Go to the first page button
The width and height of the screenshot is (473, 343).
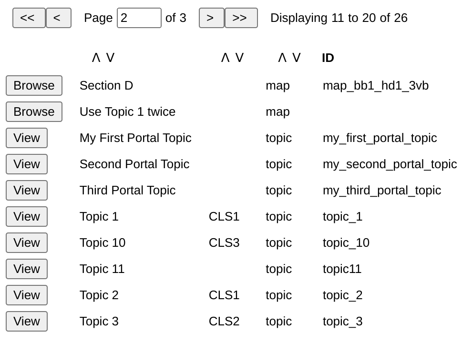point(29,18)
